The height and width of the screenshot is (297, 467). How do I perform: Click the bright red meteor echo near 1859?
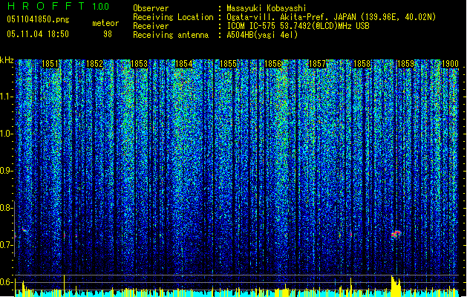pos(396,234)
